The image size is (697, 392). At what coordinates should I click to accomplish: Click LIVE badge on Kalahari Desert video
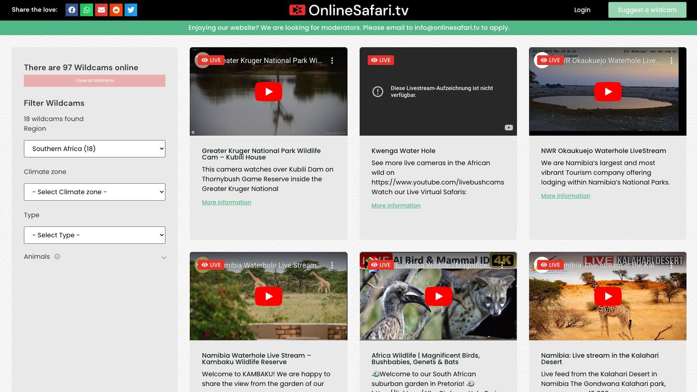550,265
